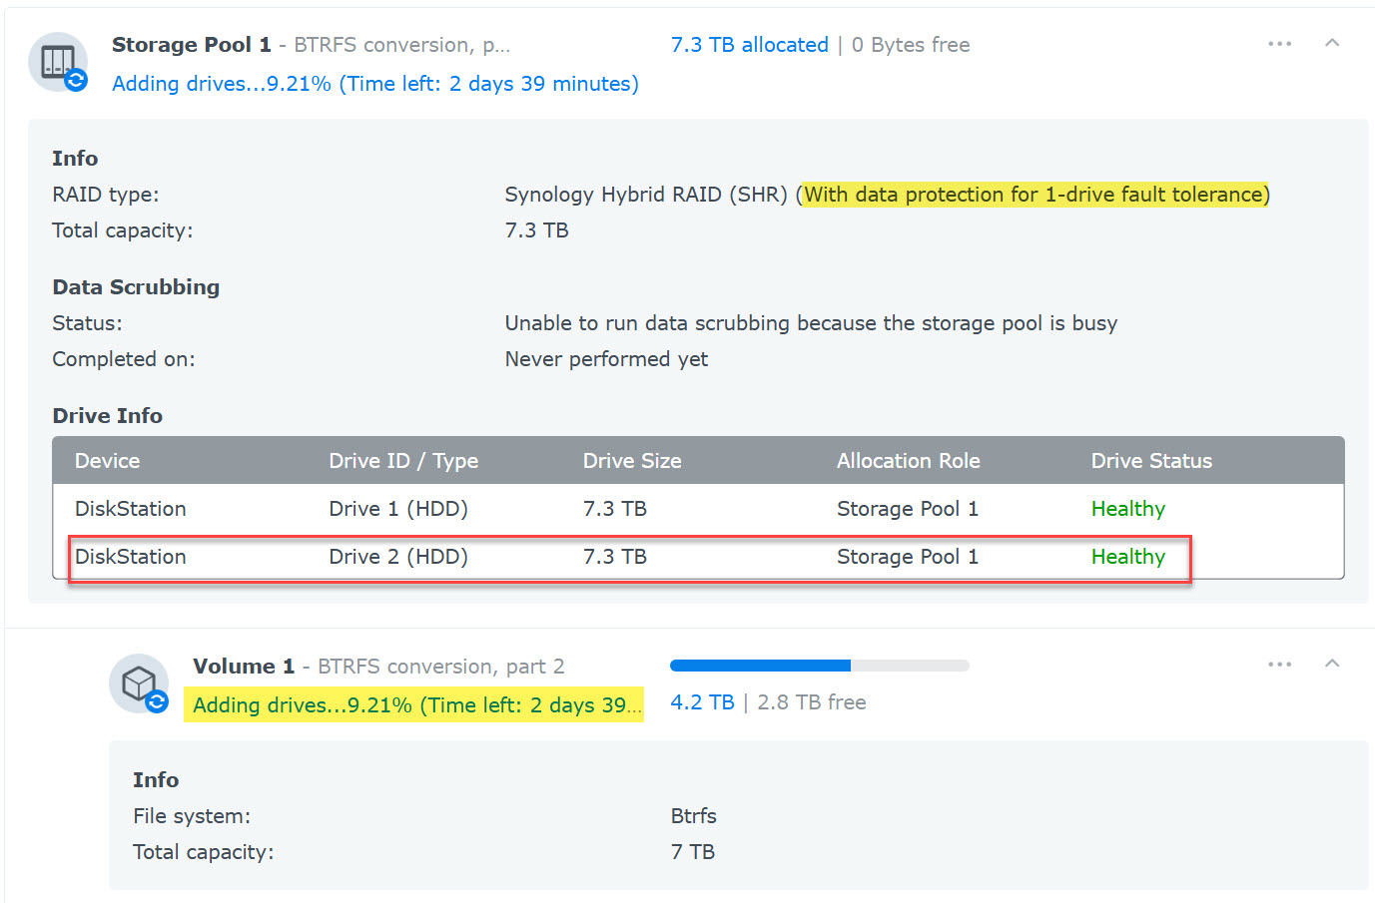1375x903 pixels.
Task: Click the '0 Bytes free' text
Action: point(911,45)
